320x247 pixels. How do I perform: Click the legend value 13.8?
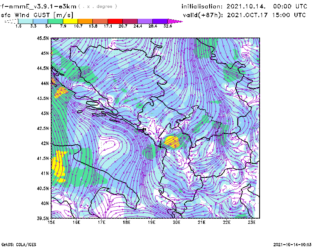point(93,26)
